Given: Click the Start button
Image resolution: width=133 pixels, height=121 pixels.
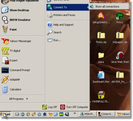Looking at the screenshot, I should 5,114.
